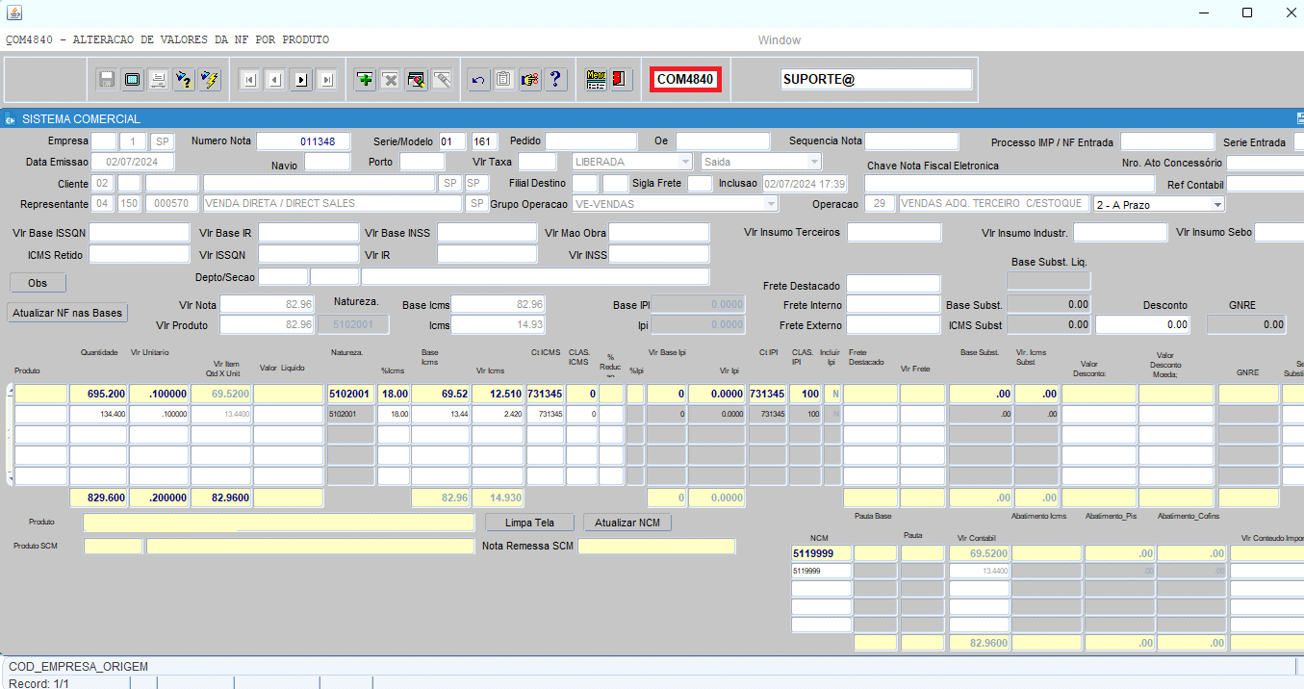Click the yellow Menu toolbar icon

(x=596, y=80)
